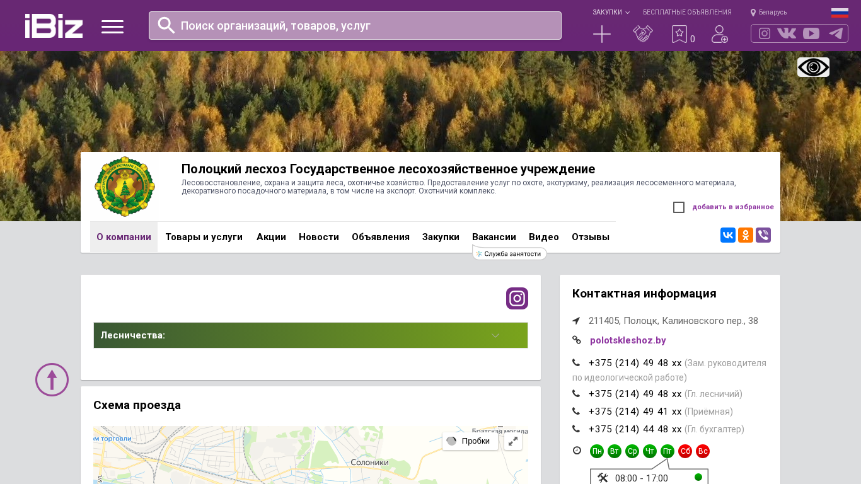
Task: Toggle accessibility eye view mode
Action: click(813, 67)
